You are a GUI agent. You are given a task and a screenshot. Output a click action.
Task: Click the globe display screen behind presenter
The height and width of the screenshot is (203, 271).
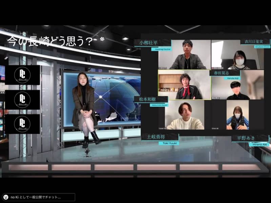pyautogui.click(x=115, y=95)
